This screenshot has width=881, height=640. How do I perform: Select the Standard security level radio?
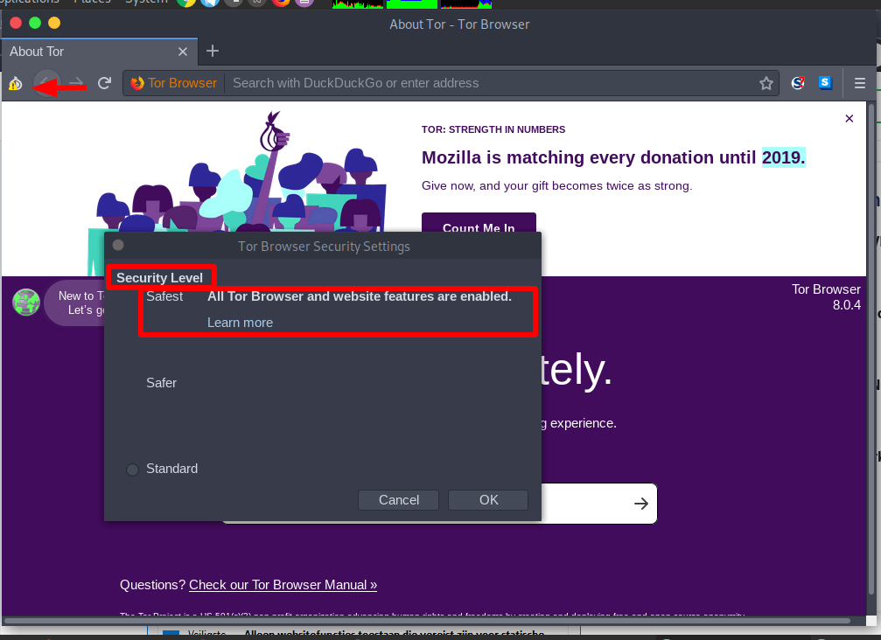(x=133, y=470)
